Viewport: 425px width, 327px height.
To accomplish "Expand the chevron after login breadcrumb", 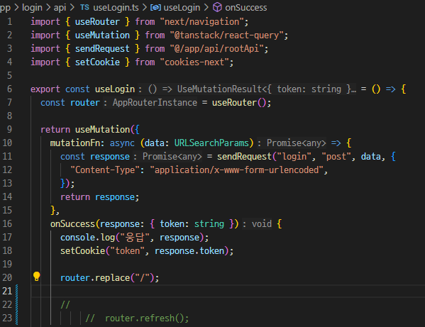I will [x=48, y=8].
